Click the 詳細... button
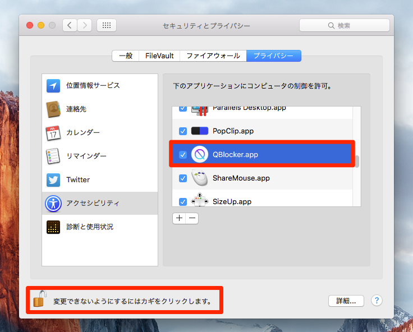The image size is (413, 332). pos(346,301)
